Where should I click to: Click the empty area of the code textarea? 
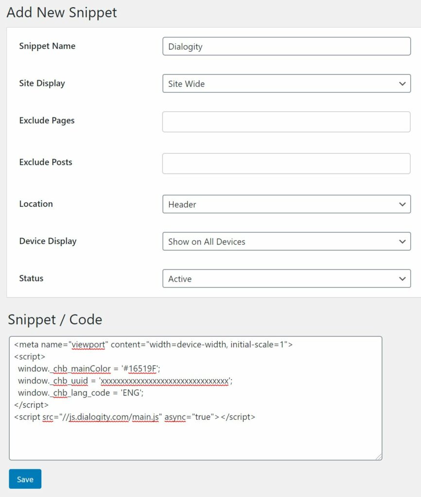coord(195,441)
